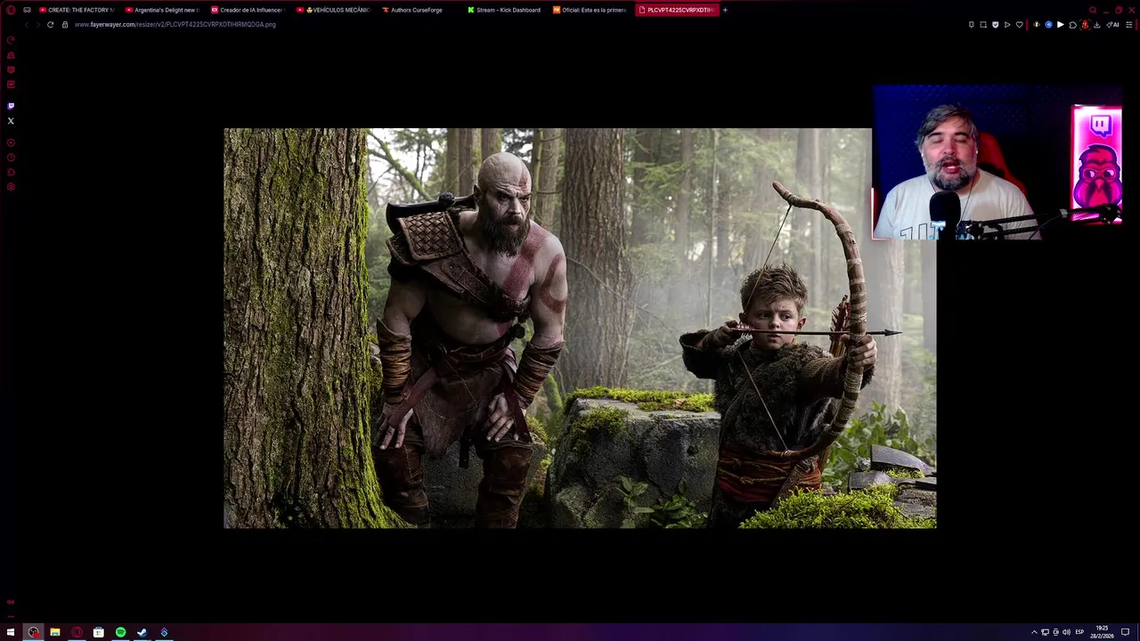Screen dimensions: 1140x641
Task: View site security lock information
Action: coord(64,24)
